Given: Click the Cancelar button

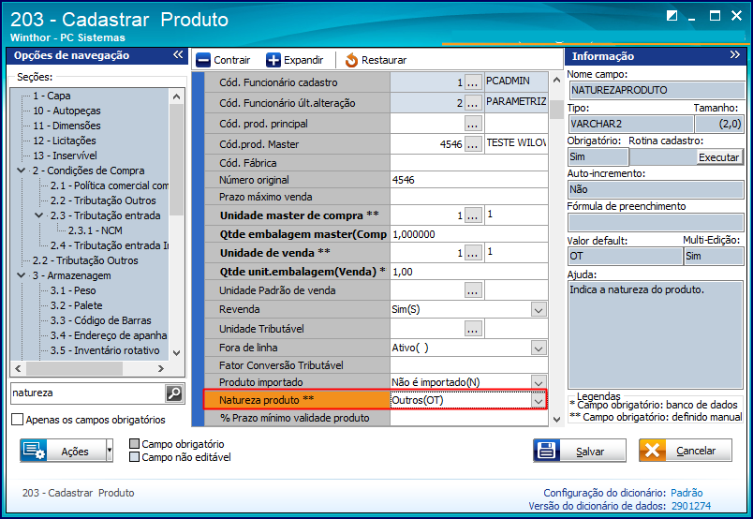Looking at the screenshot, I should 686,451.
